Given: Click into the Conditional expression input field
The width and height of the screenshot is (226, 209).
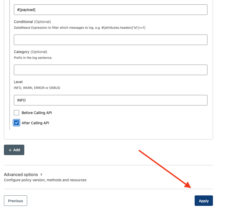Looking at the screenshot, I should (111, 40).
